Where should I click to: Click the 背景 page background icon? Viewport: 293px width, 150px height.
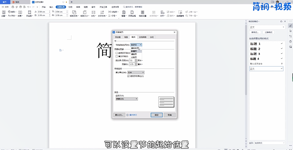tap(124, 12)
